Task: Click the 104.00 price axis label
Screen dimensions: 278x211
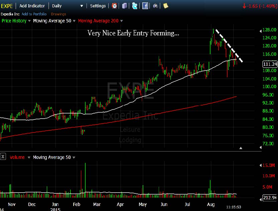Action: click(x=269, y=79)
